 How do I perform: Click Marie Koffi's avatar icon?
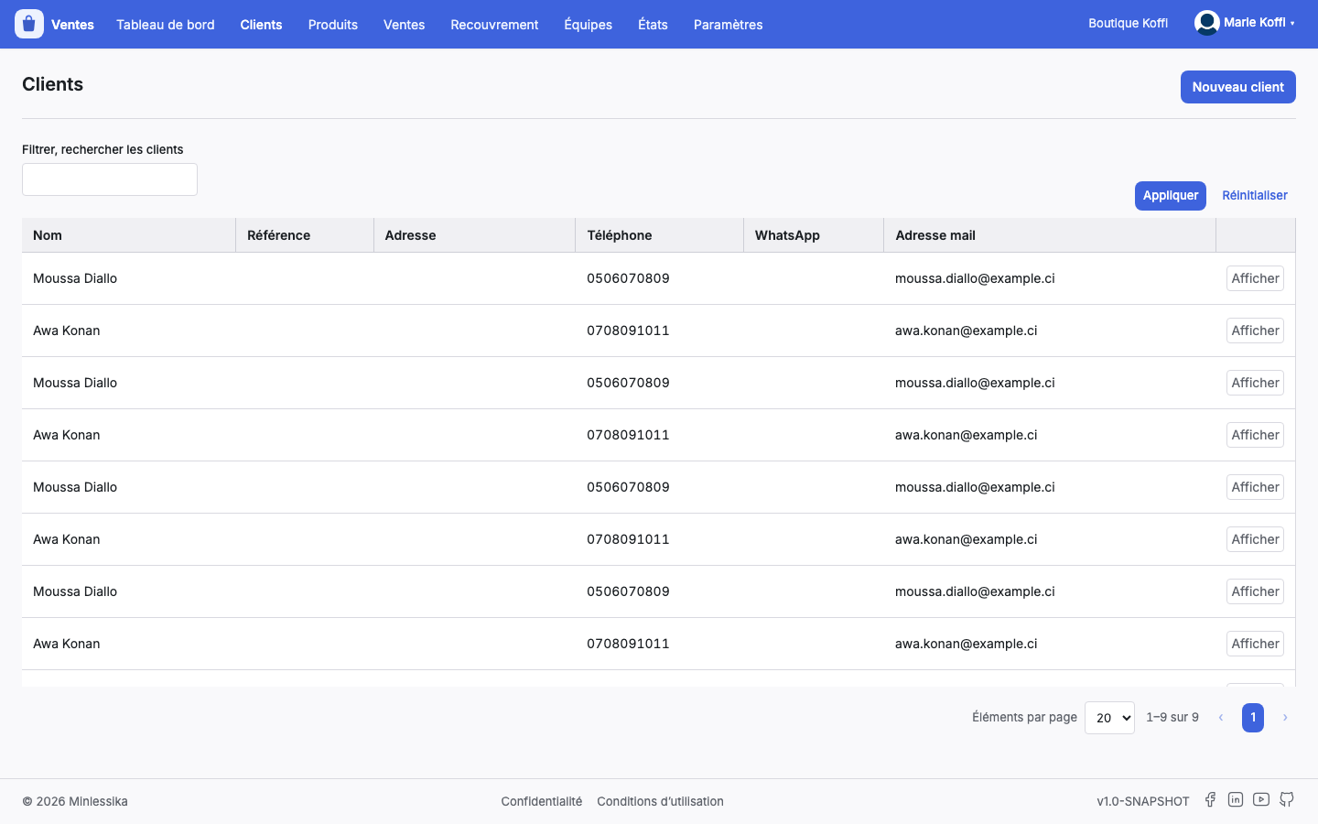click(1207, 23)
